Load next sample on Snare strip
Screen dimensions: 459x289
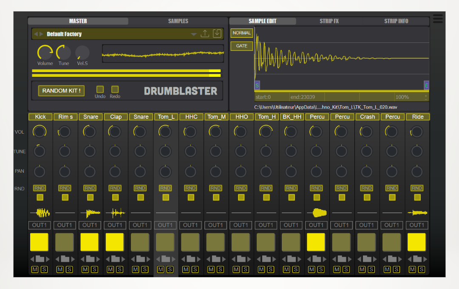click(x=98, y=259)
